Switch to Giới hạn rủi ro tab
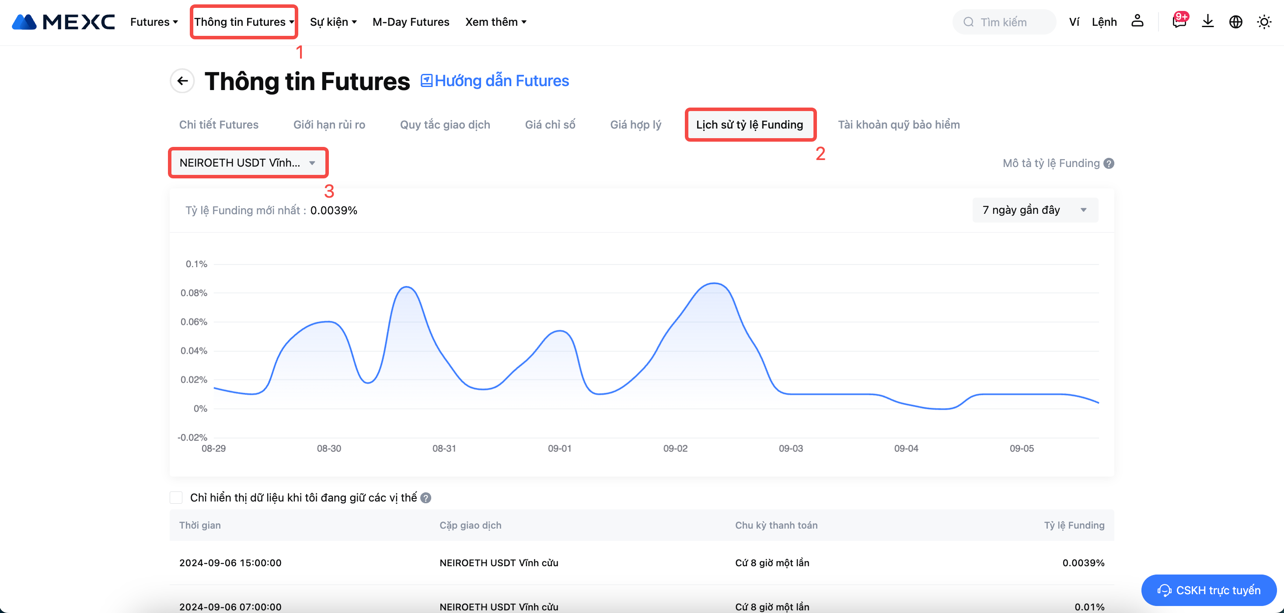This screenshot has width=1284, height=613. [329, 125]
